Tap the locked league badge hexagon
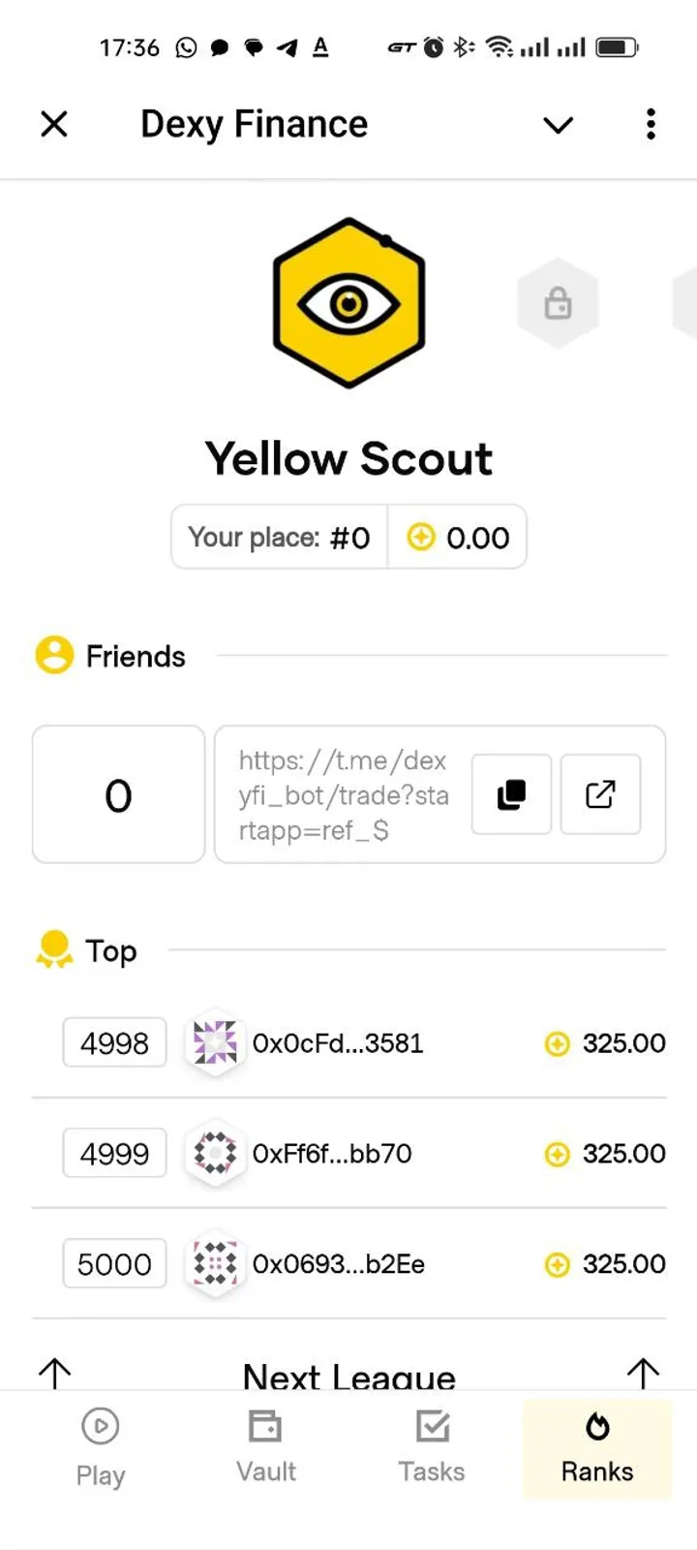 click(558, 301)
